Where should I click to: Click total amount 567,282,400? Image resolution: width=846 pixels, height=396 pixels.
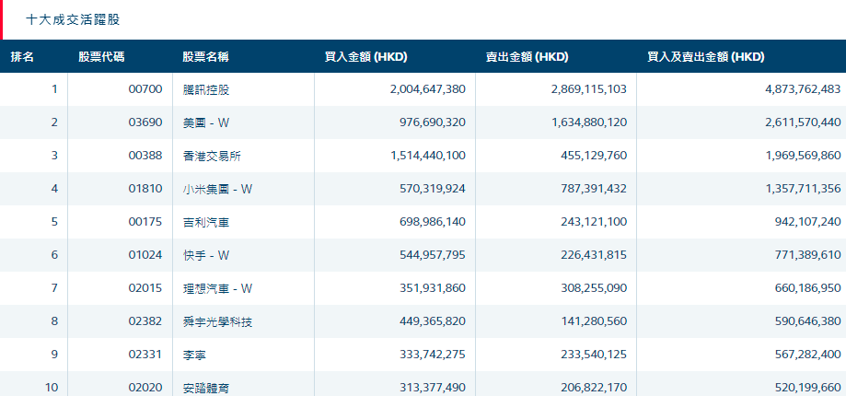[807, 355]
